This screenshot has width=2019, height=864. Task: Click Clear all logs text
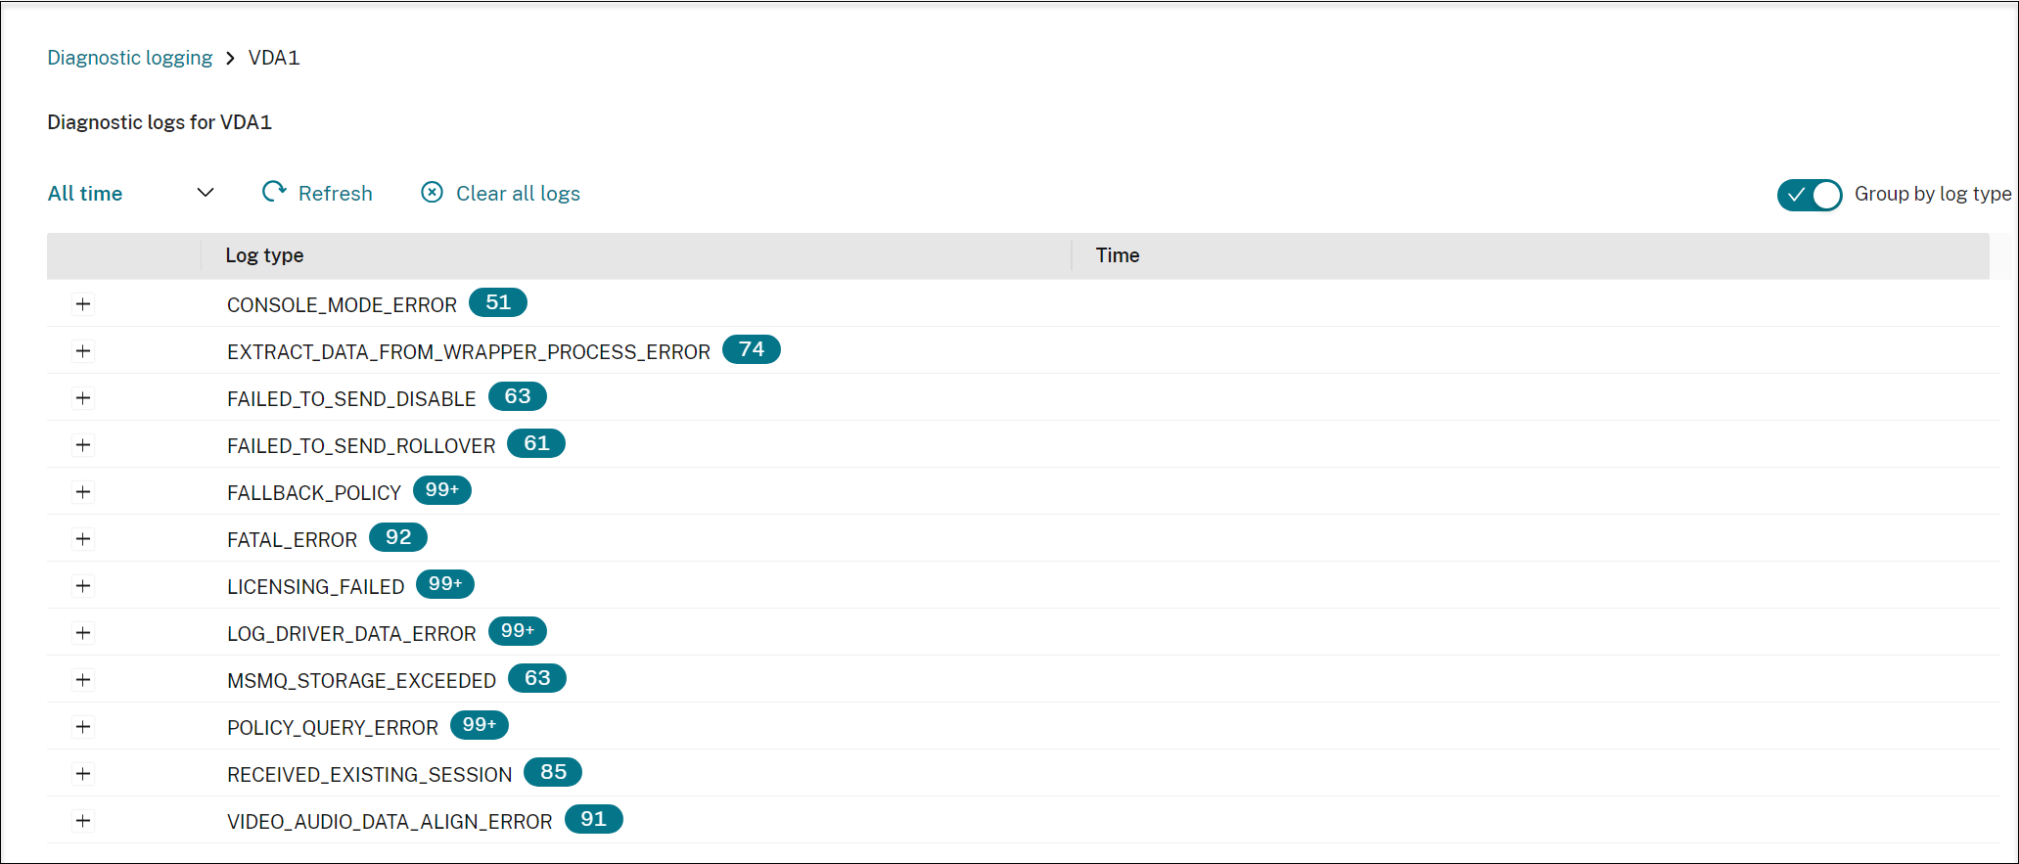click(518, 194)
